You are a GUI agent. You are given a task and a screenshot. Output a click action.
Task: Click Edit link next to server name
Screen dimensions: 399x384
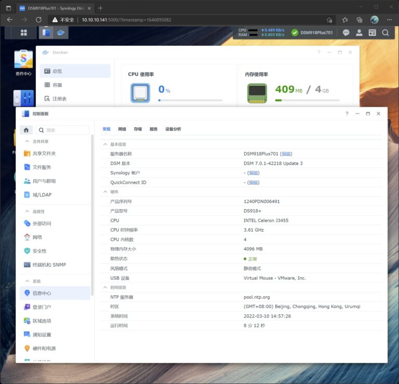(286, 154)
